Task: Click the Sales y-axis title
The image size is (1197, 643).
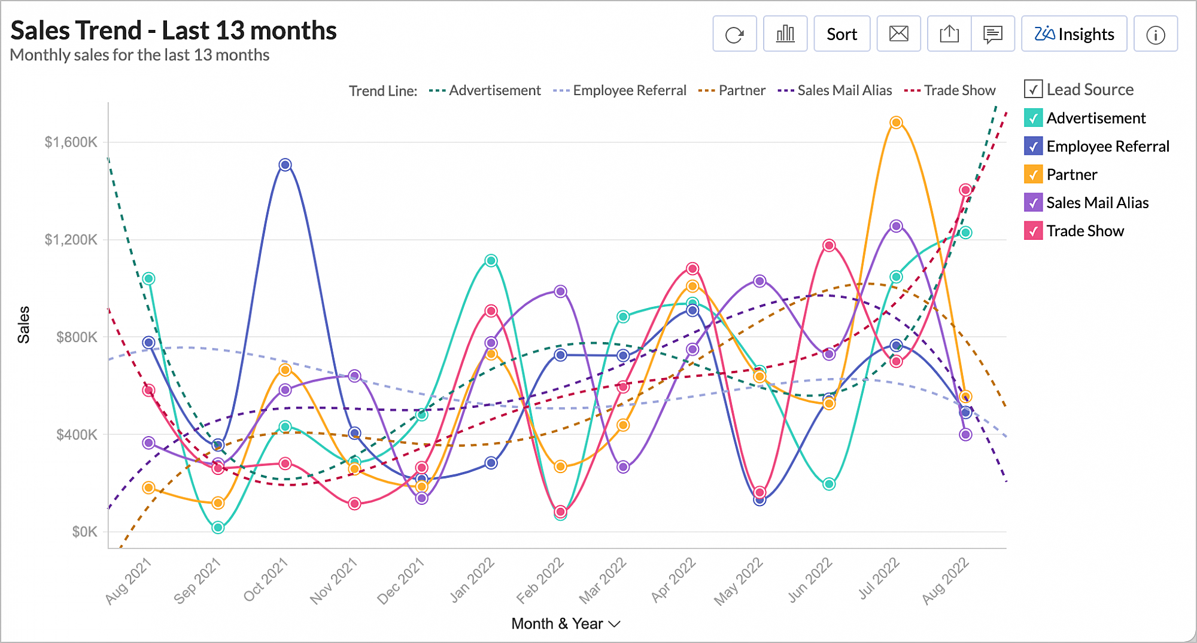Action: click(23, 325)
